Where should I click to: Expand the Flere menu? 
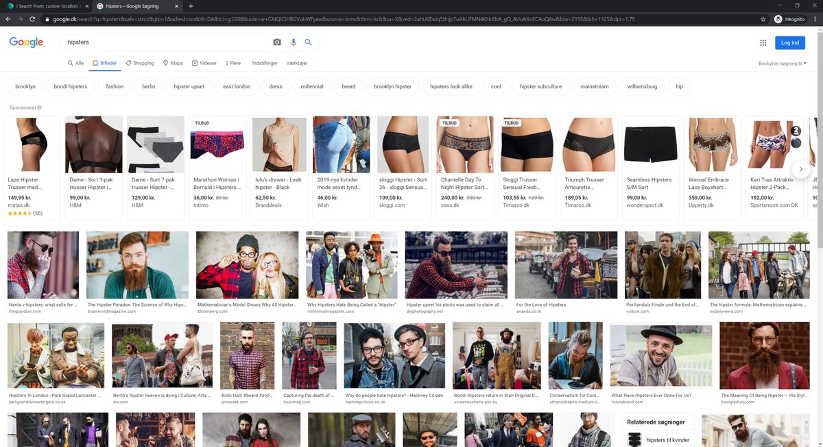tap(233, 63)
